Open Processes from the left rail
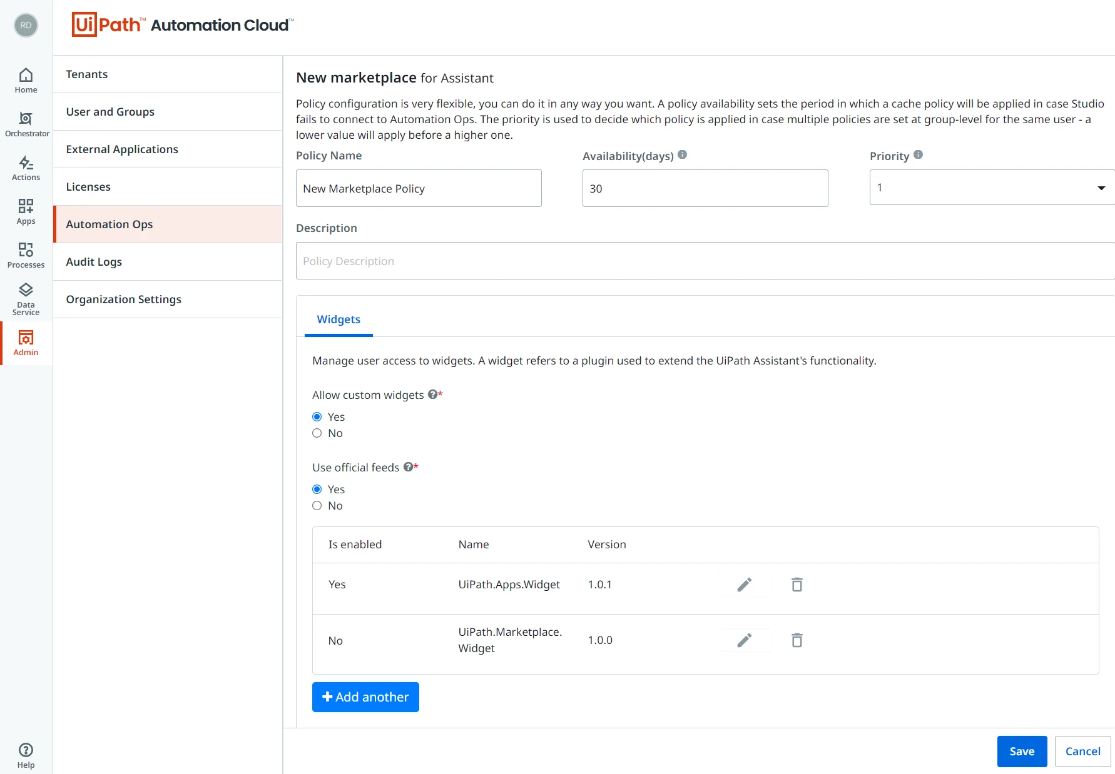 click(26, 256)
